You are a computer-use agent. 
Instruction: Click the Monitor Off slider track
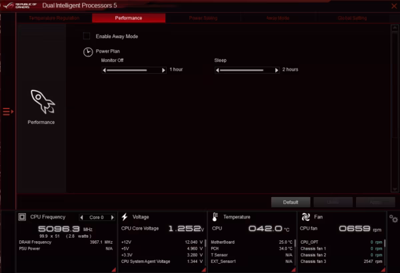[x=134, y=70]
